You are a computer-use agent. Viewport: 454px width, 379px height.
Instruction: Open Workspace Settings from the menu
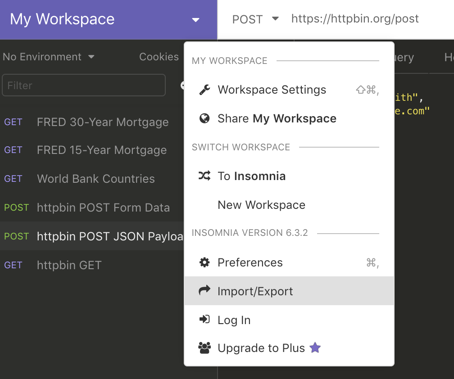(289, 90)
